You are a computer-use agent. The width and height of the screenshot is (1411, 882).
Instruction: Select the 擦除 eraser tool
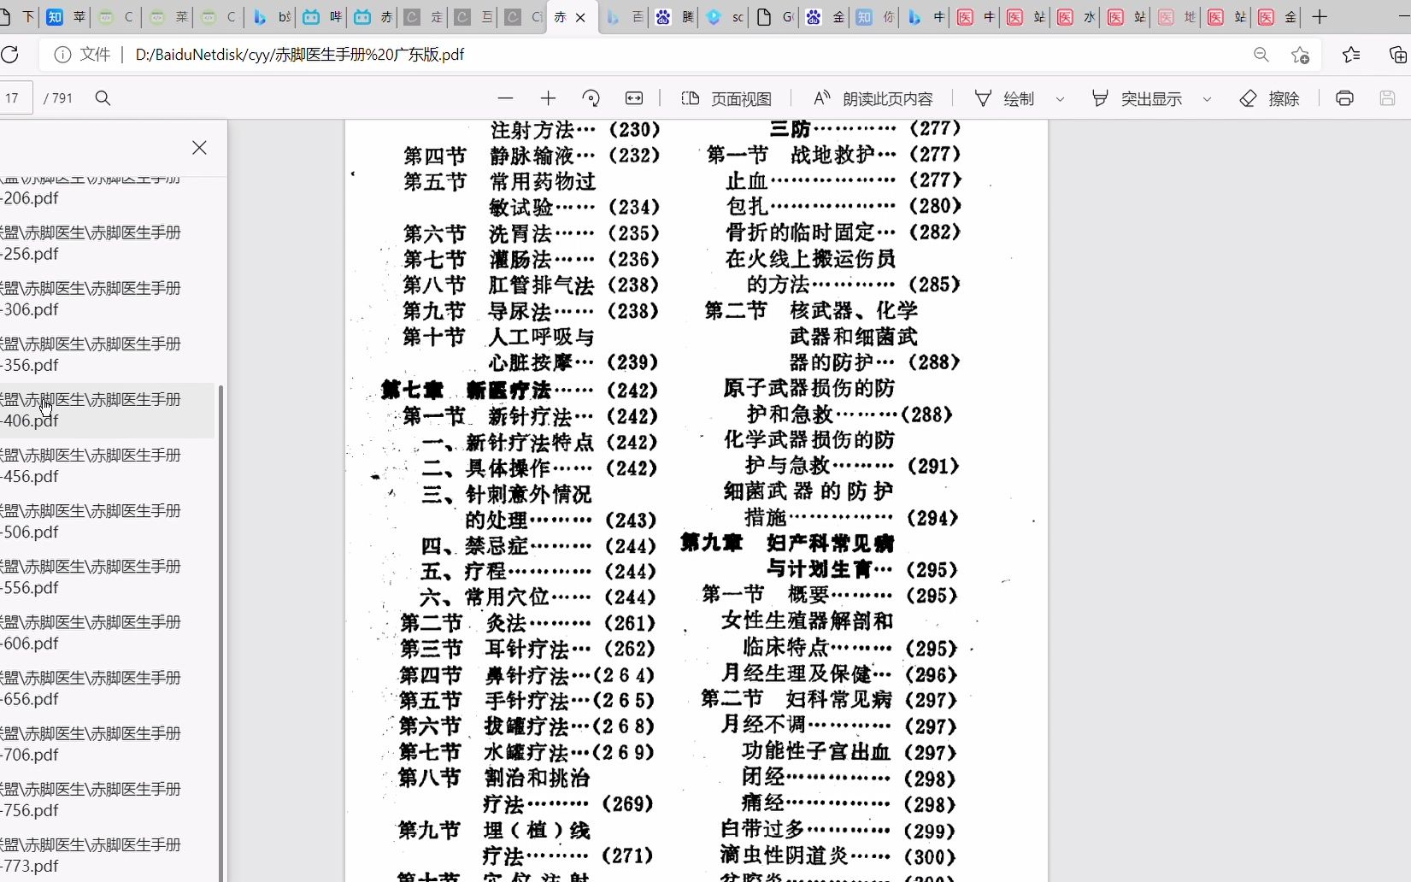[x=1269, y=98]
